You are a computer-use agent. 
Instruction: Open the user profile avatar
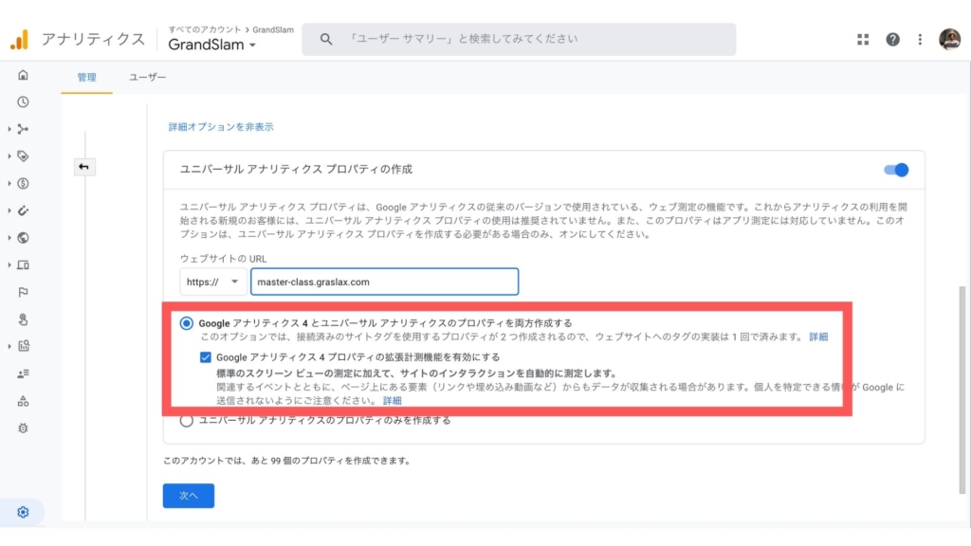tap(949, 39)
